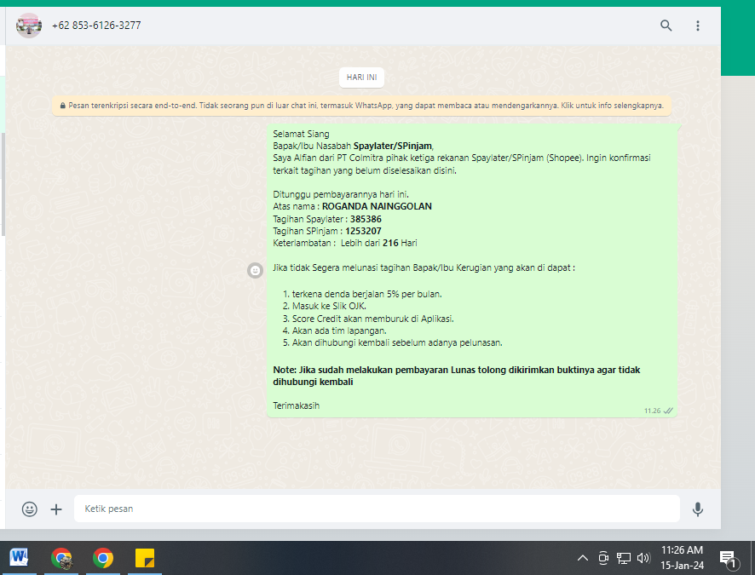Viewport: 755px width, 575px height.
Task: Search within this chat
Action: (666, 26)
